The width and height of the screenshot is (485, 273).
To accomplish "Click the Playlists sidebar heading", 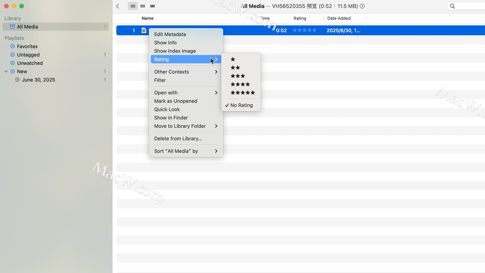I will pos(14,38).
